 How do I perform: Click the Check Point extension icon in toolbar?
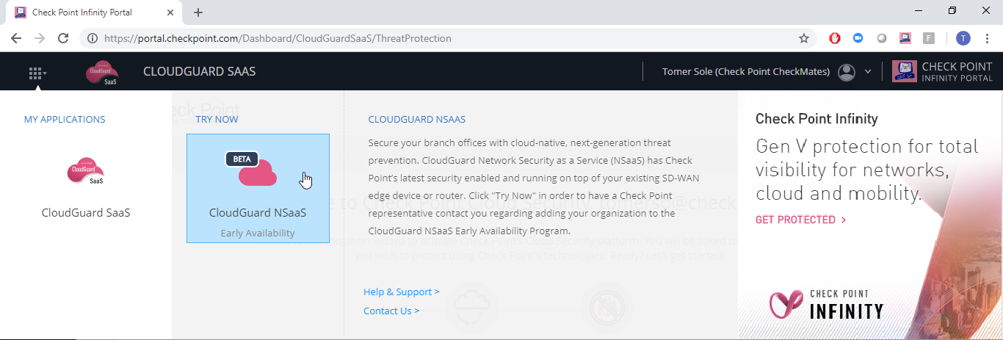pyautogui.click(x=905, y=38)
